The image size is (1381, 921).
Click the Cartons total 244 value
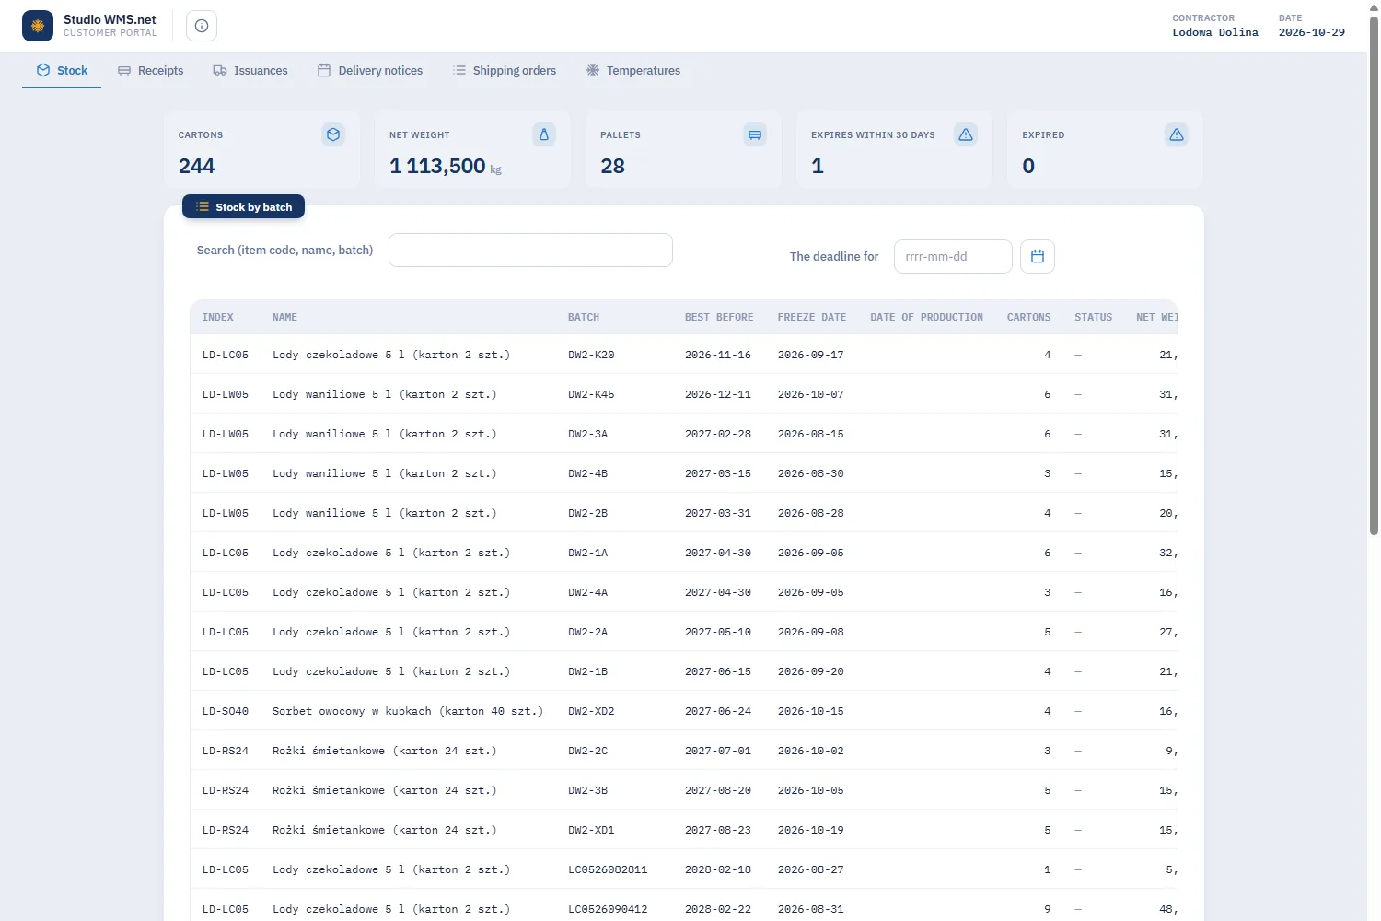tap(196, 166)
